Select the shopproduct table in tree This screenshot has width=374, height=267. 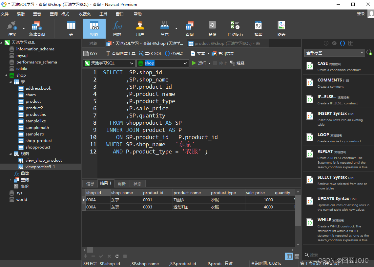click(38, 147)
